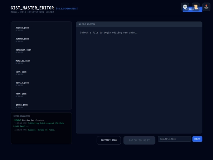Click the skull icon button
Screen dimensions: 213x160
point(185,7)
